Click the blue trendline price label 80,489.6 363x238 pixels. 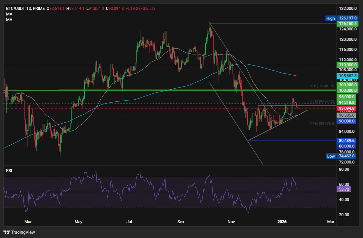pyautogui.click(x=346, y=141)
